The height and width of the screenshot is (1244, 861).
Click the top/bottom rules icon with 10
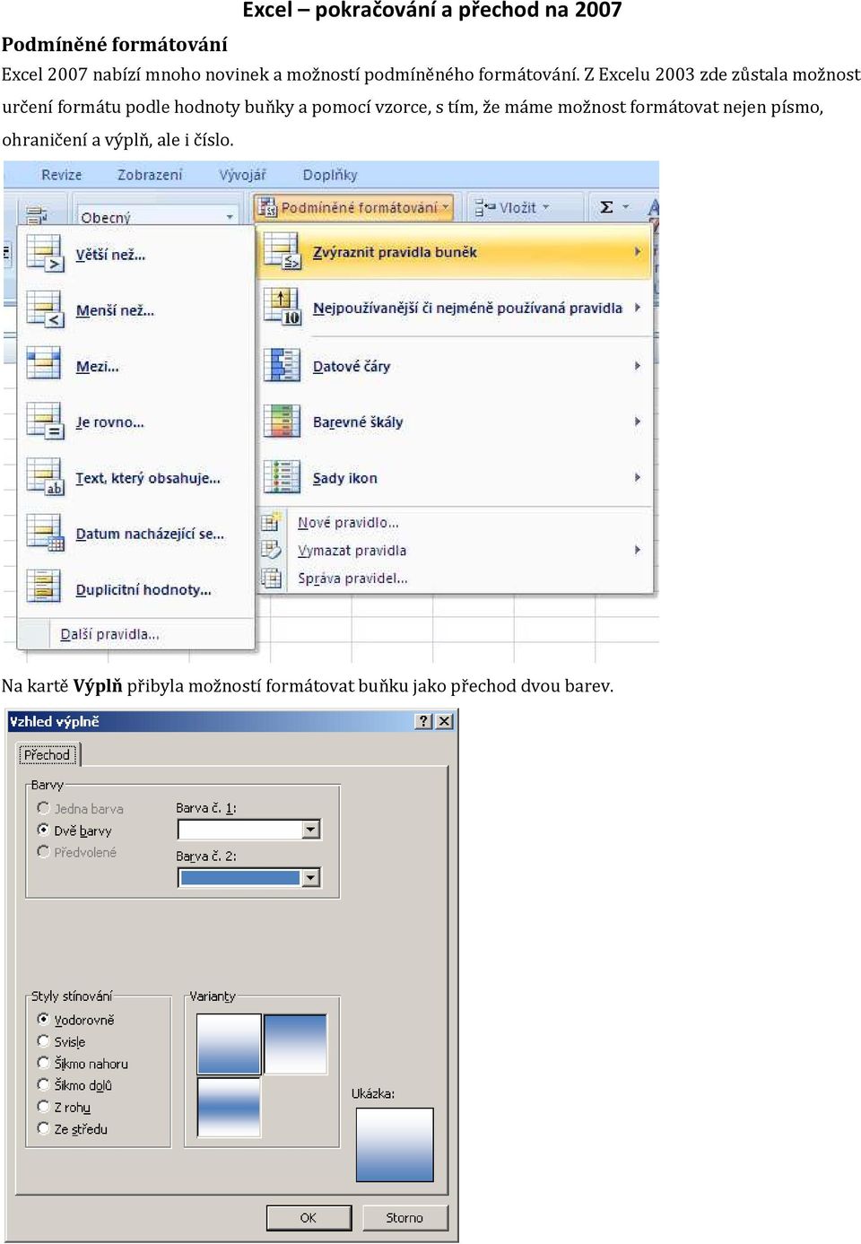coord(282,307)
